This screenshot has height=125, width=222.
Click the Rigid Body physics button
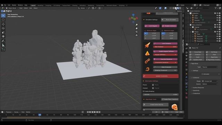(x=213, y=57)
